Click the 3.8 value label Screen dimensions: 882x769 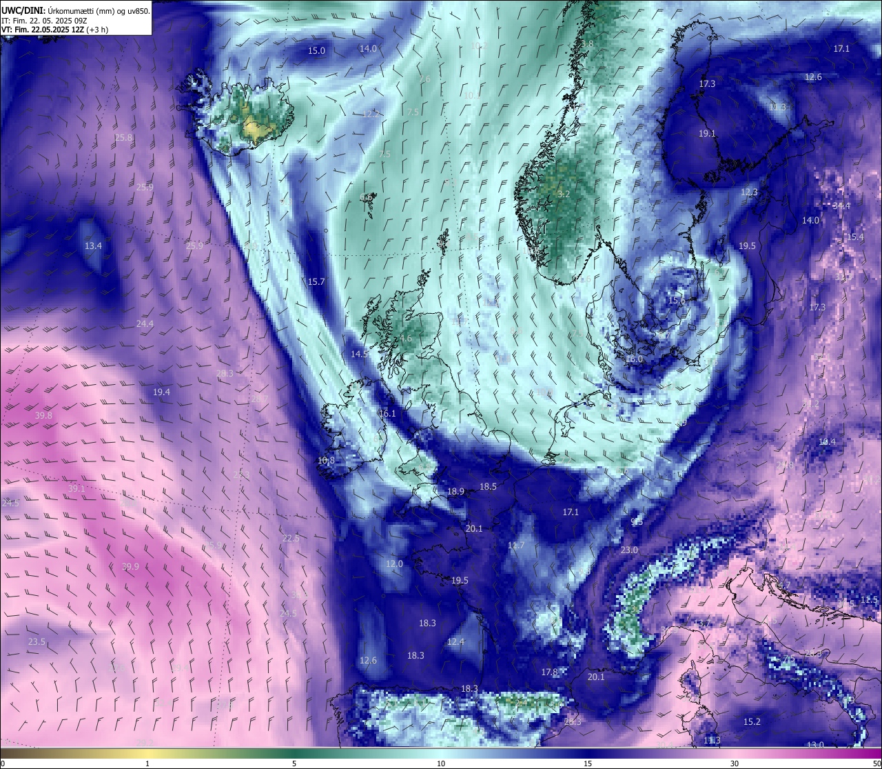click(x=587, y=44)
